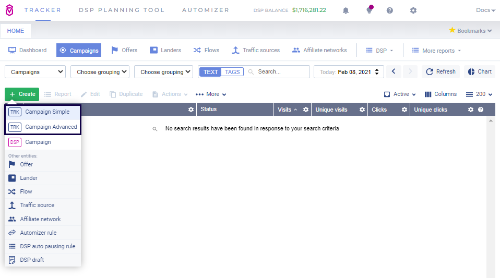The width and height of the screenshot is (500, 278).
Task: Click the Refresh button
Action: pyautogui.click(x=441, y=72)
